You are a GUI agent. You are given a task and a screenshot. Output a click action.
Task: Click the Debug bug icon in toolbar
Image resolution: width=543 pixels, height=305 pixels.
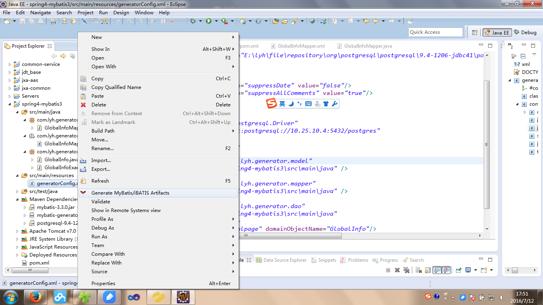click(x=193, y=21)
